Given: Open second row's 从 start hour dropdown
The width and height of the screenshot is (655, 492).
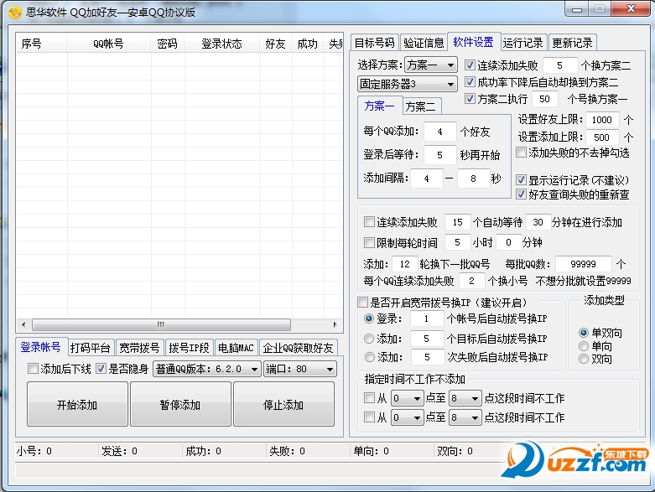Looking at the screenshot, I should click(x=408, y=417).
